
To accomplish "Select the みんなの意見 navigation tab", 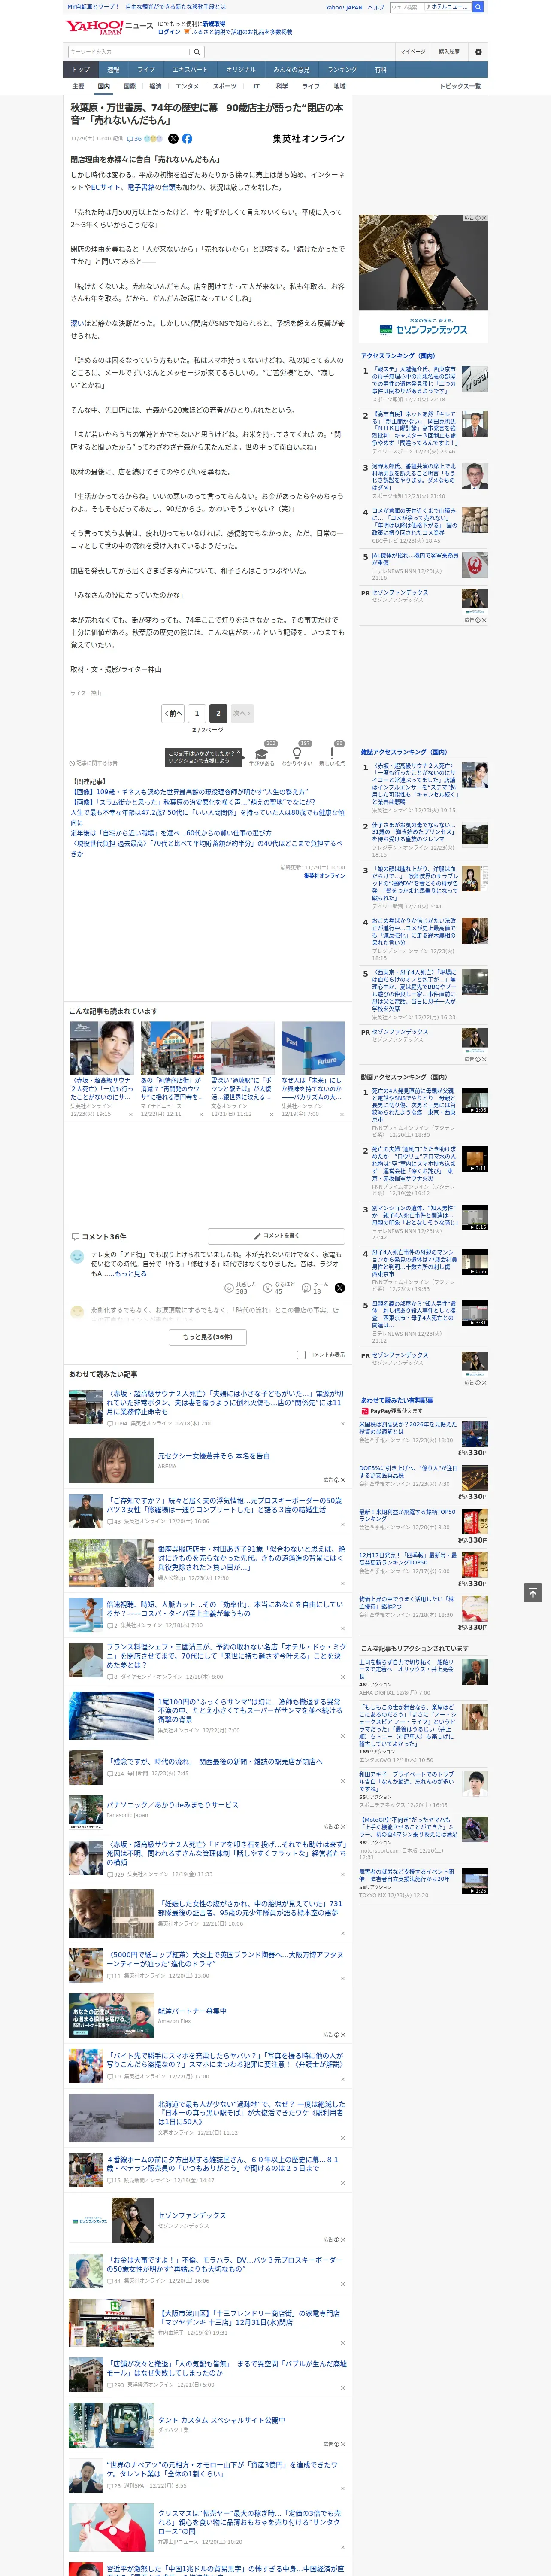I will coord(291,70).
